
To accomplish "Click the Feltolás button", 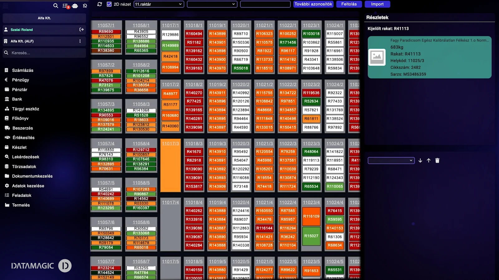I will coord(349,4).
